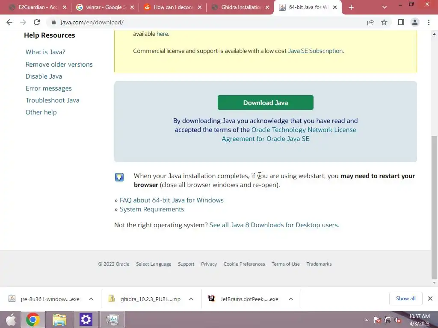Screen dimensions: 438x328
Task: Expand options for JetBrains.dotPeek download
Action: click(x=291, y=299)
